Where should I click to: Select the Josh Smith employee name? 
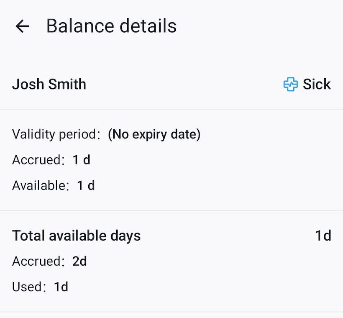click(49, 85)
